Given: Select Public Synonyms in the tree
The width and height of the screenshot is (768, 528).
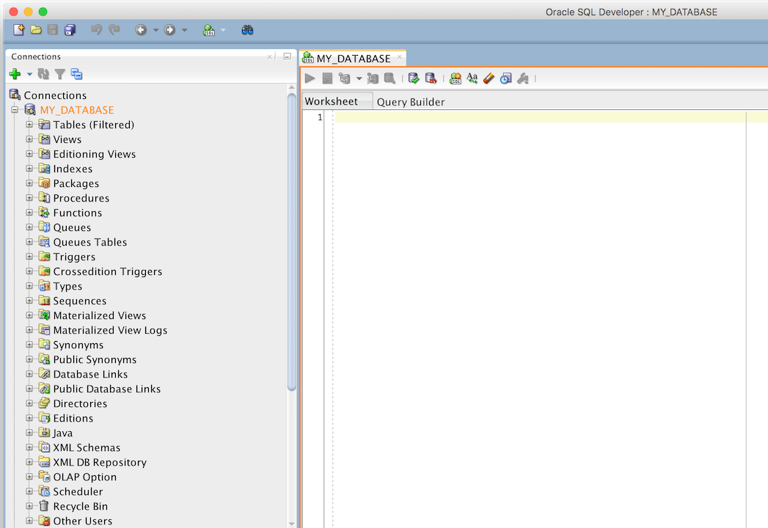Looking at the screenshot, I should point(95,359).
